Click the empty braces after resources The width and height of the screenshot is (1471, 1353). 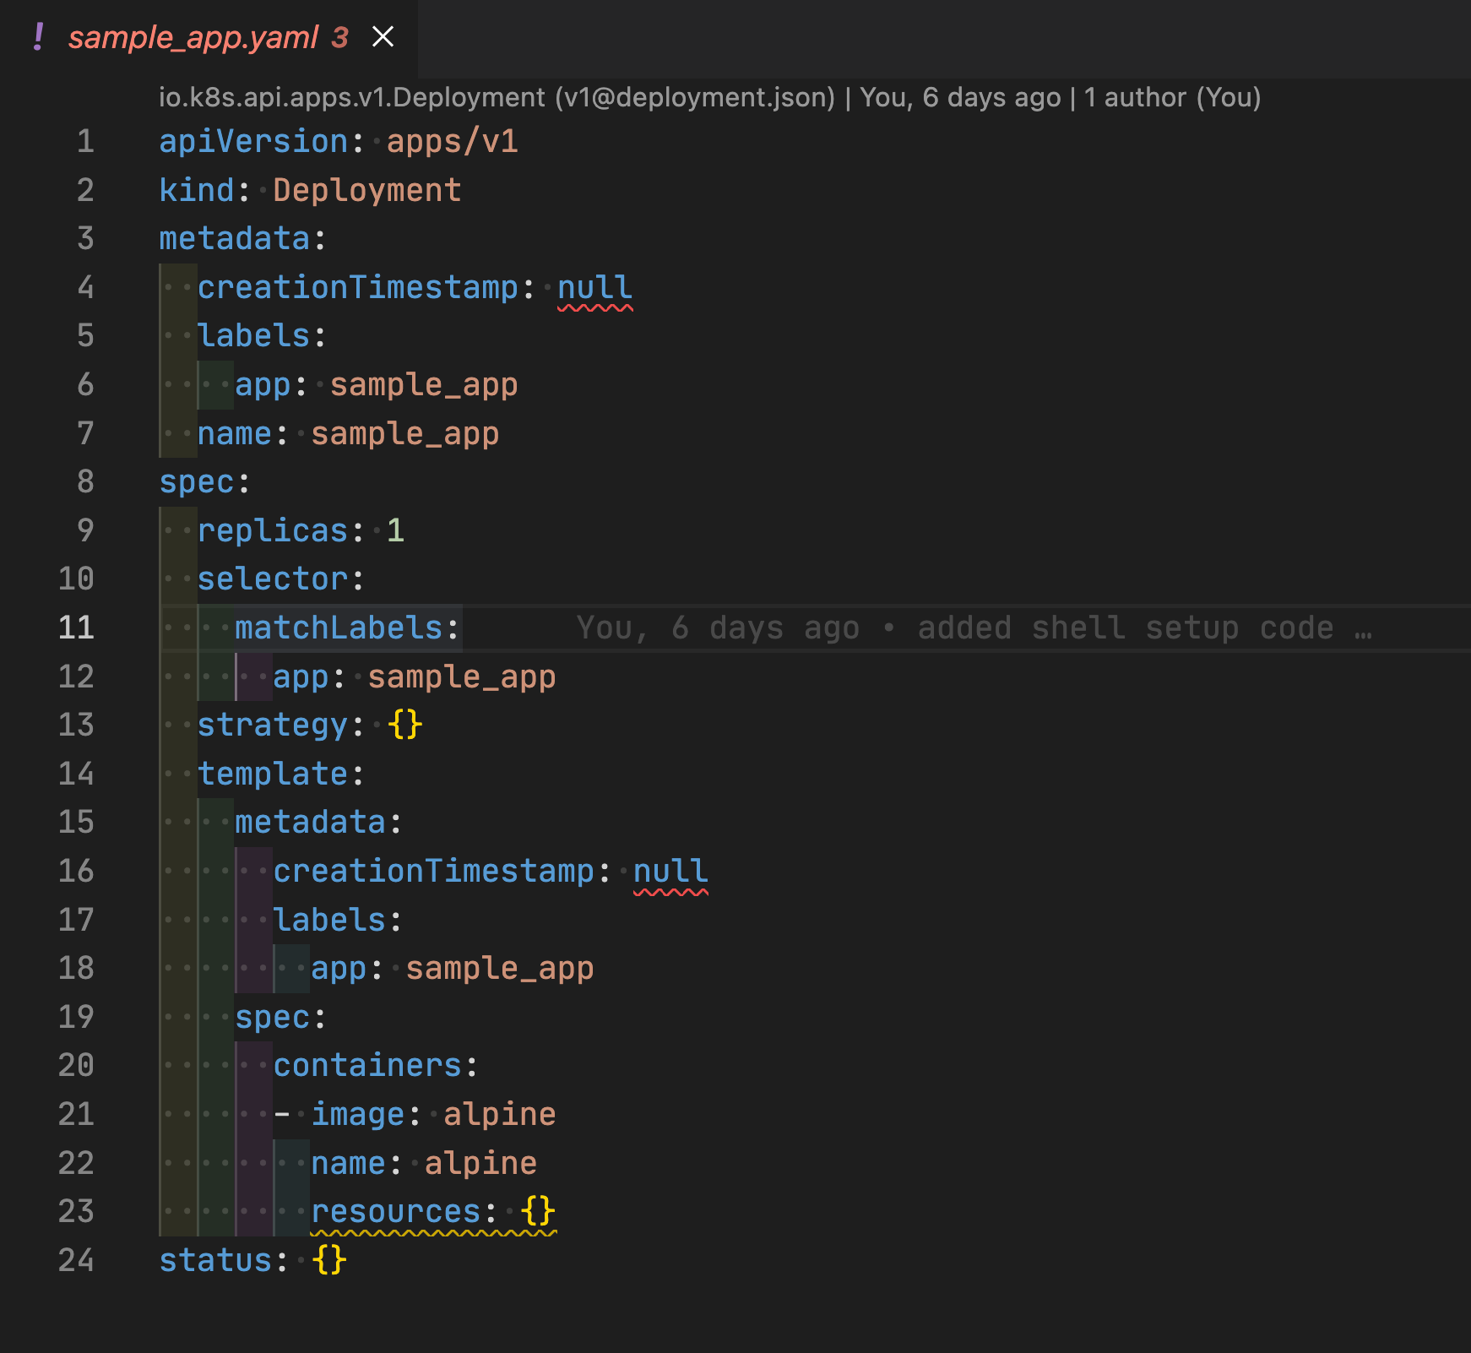click(538, 1211)
